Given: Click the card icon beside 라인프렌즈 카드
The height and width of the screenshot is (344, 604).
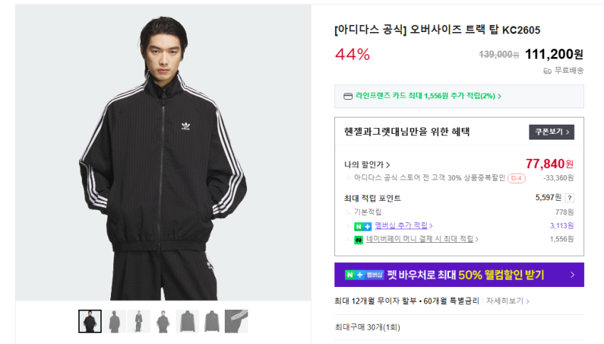Looking at the screenshot, I should pos(348,96).
